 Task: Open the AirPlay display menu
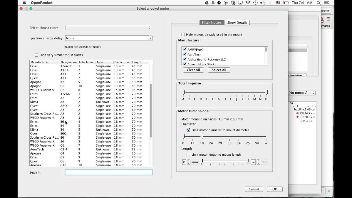pyautogui.click(x=240, y=3)
